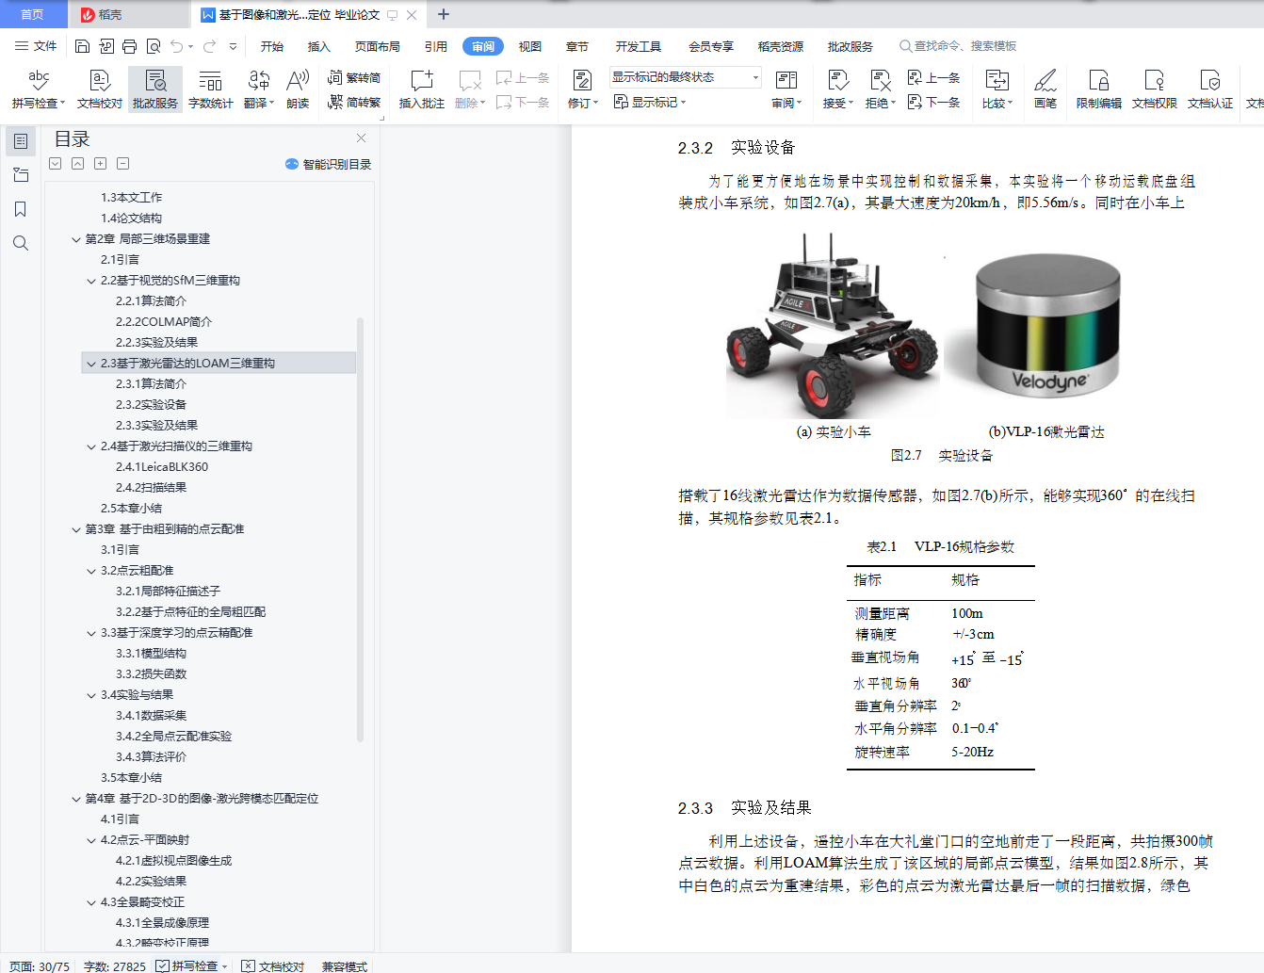The height and width of the screenshot is (973, 1264).
Task: Open the 引用 ribbon tab
Action: pos(436,46)
